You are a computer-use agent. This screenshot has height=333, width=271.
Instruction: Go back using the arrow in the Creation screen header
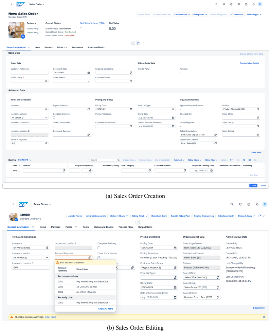click(12, 4)
